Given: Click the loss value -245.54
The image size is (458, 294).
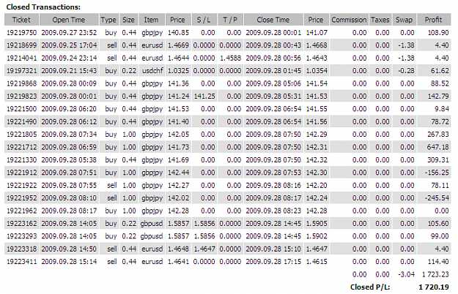Looking at the screenshot, I should 437,198.
